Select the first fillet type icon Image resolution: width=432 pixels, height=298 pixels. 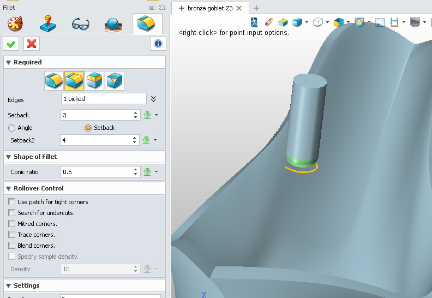tap(54, 81)
